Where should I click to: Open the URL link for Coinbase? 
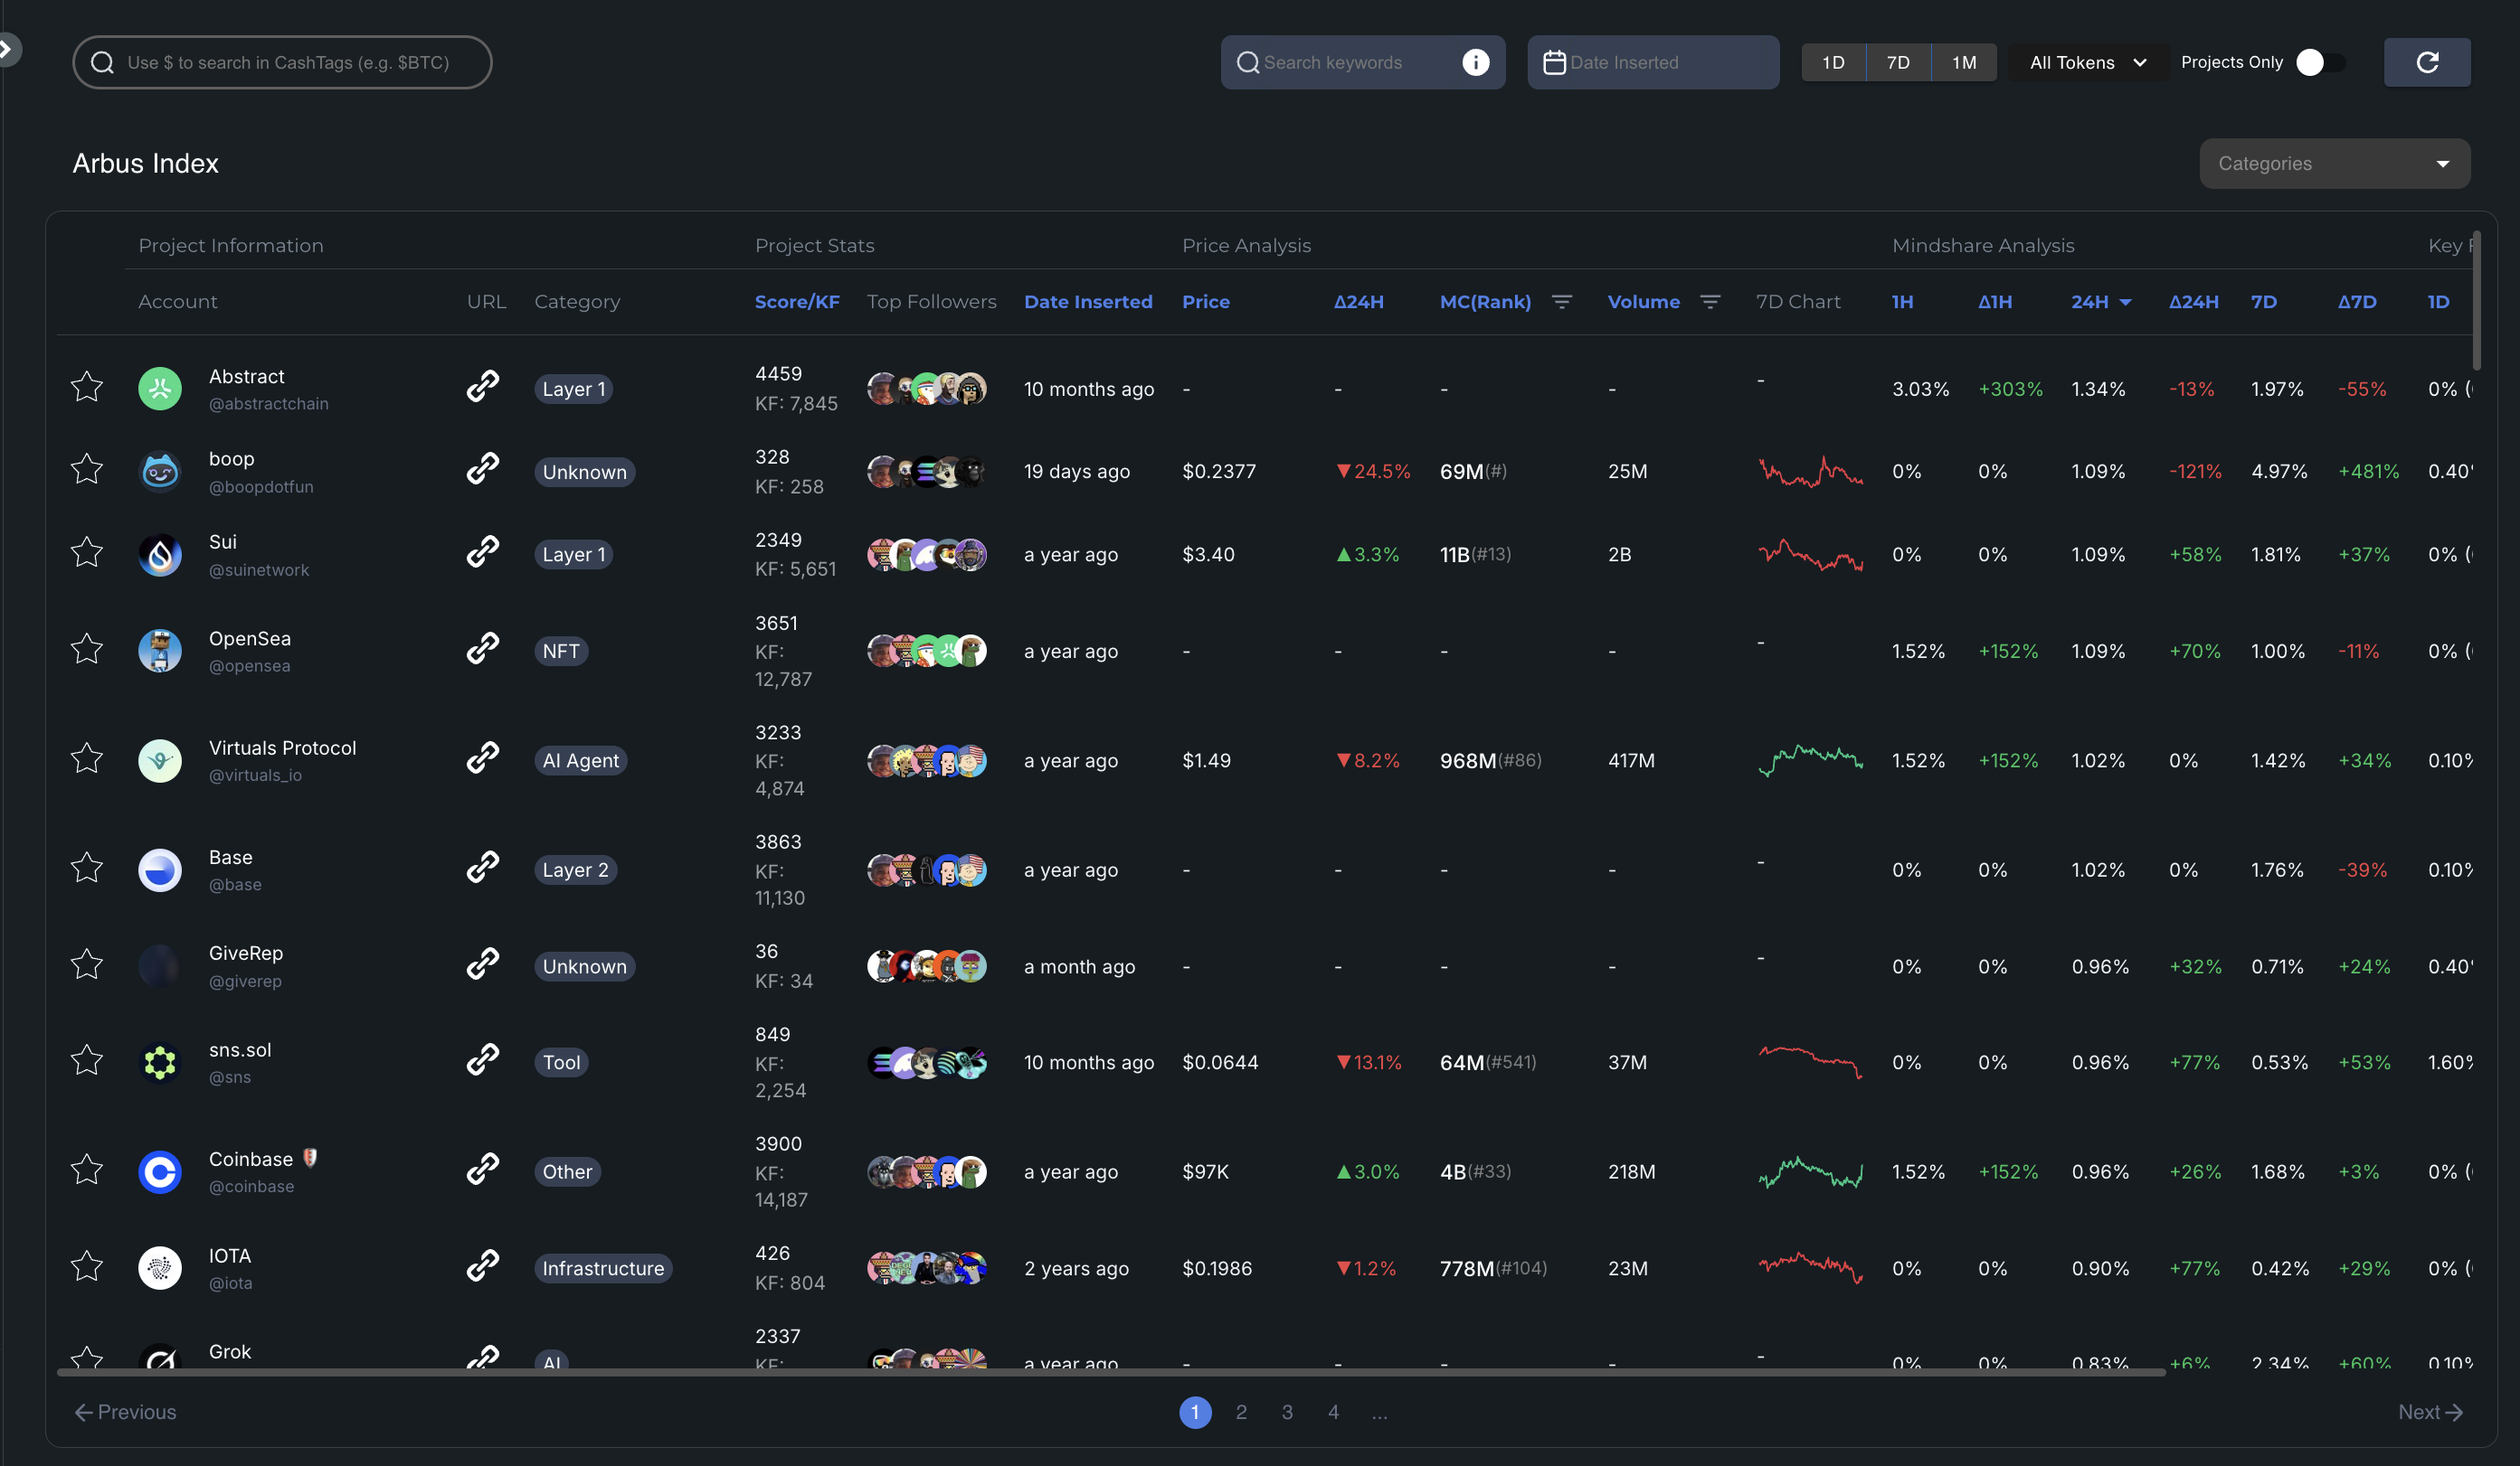[x=483, y=1170]
